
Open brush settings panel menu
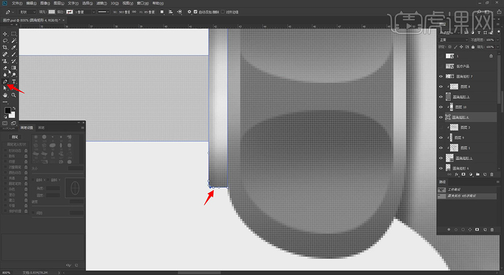coord(82,128)
